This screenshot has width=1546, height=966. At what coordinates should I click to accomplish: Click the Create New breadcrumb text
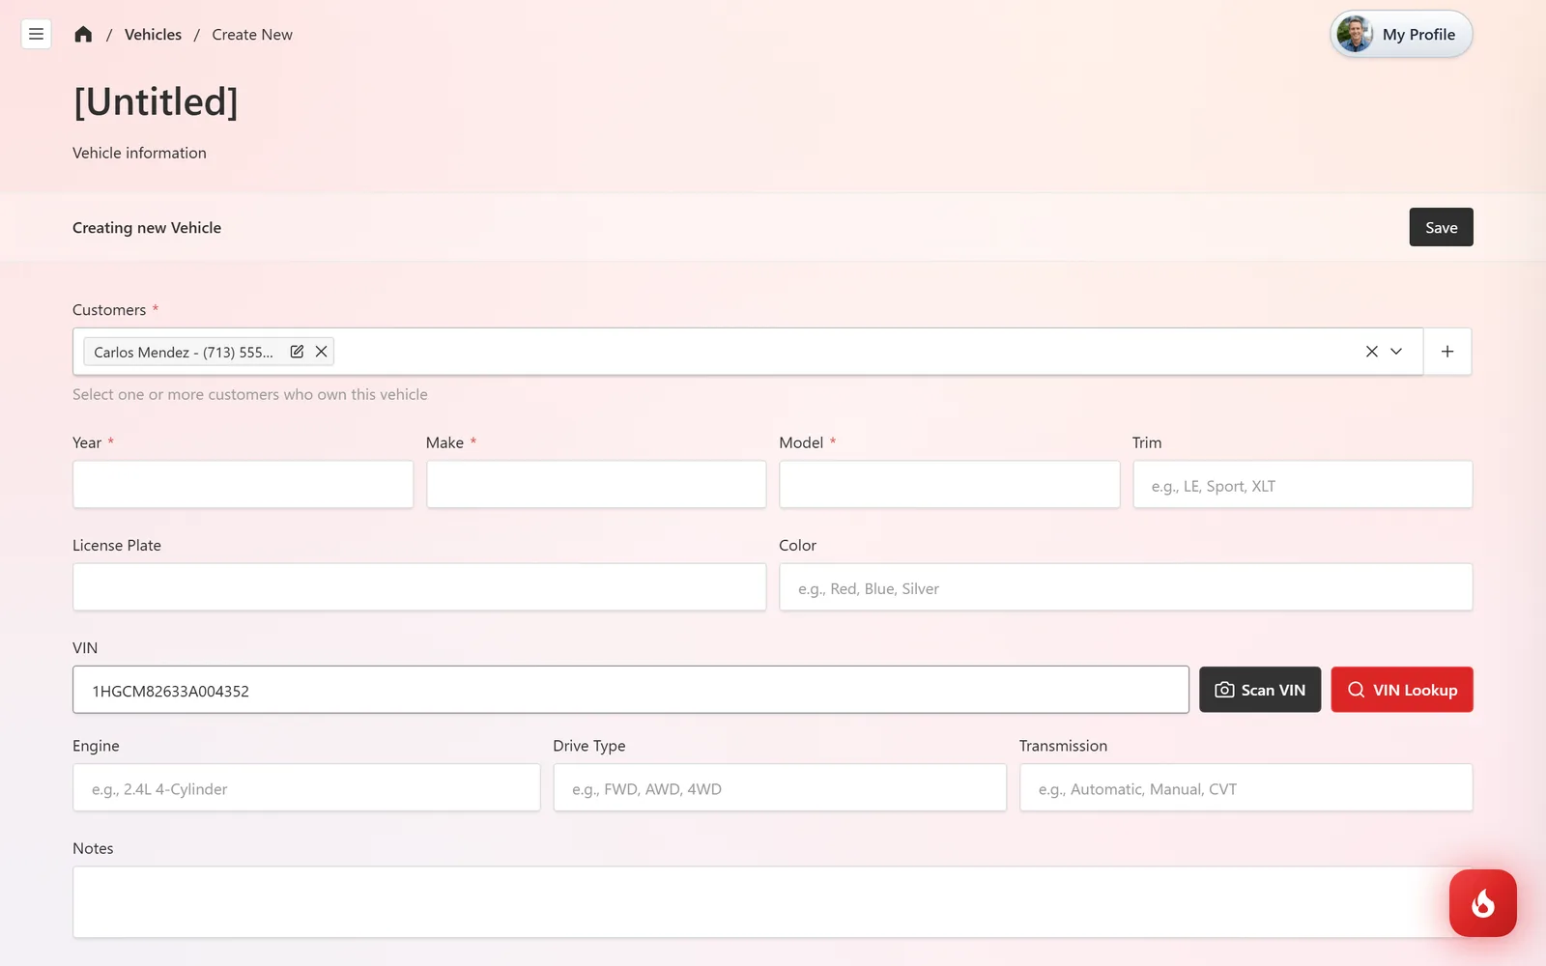[x=252, y=35]
